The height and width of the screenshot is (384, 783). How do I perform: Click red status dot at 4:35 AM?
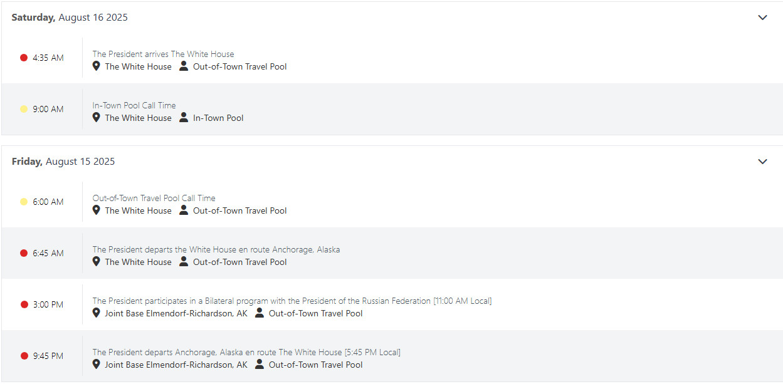pyautogui.click(x=24, y=58)
